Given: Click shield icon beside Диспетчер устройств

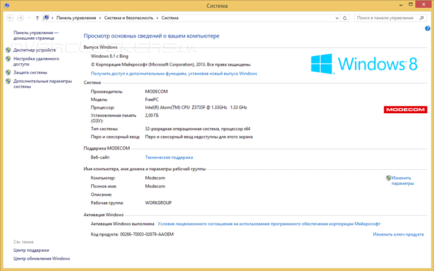Looking at the screenshot, I should coord(8,50).
